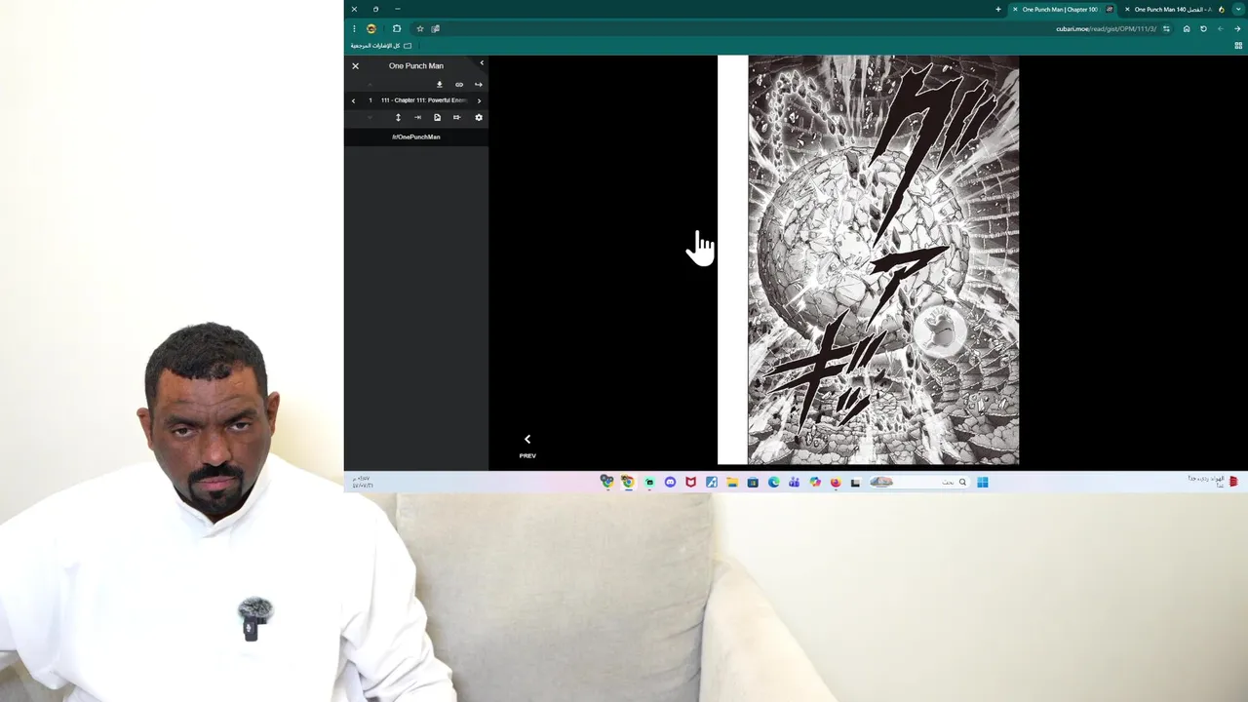Screen dimensions: 1248x702
Task: Click the manga page image
Action: [x=883, y=259]
